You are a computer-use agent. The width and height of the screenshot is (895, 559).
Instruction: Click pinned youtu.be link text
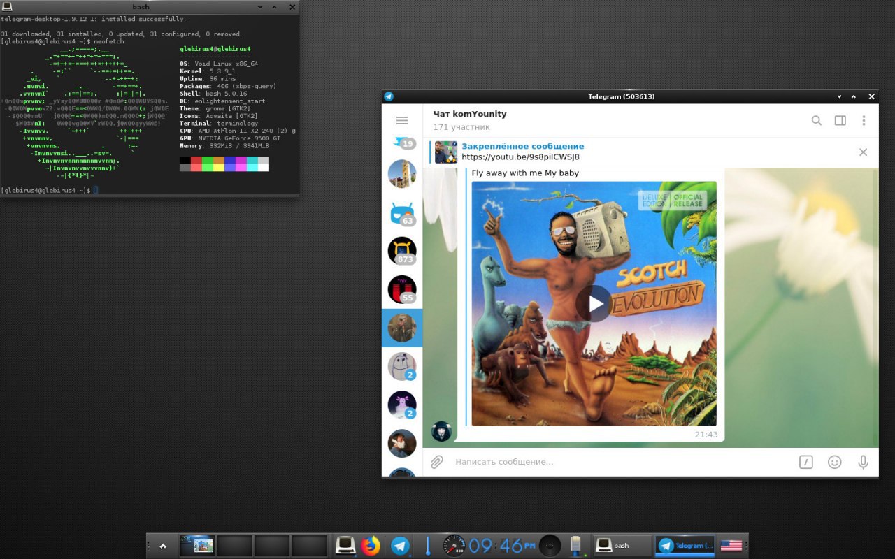[x=520, y=157]
